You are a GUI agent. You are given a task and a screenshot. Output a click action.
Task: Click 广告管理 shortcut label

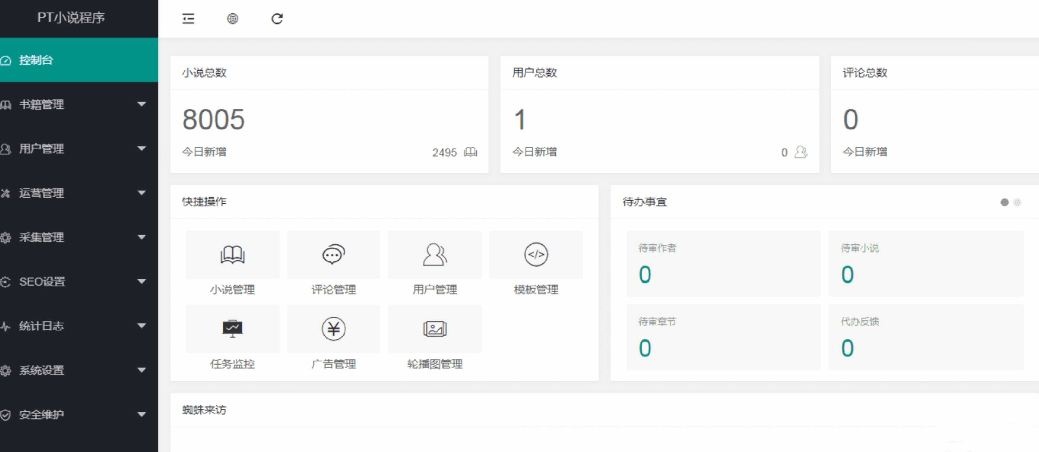(333, 364)
